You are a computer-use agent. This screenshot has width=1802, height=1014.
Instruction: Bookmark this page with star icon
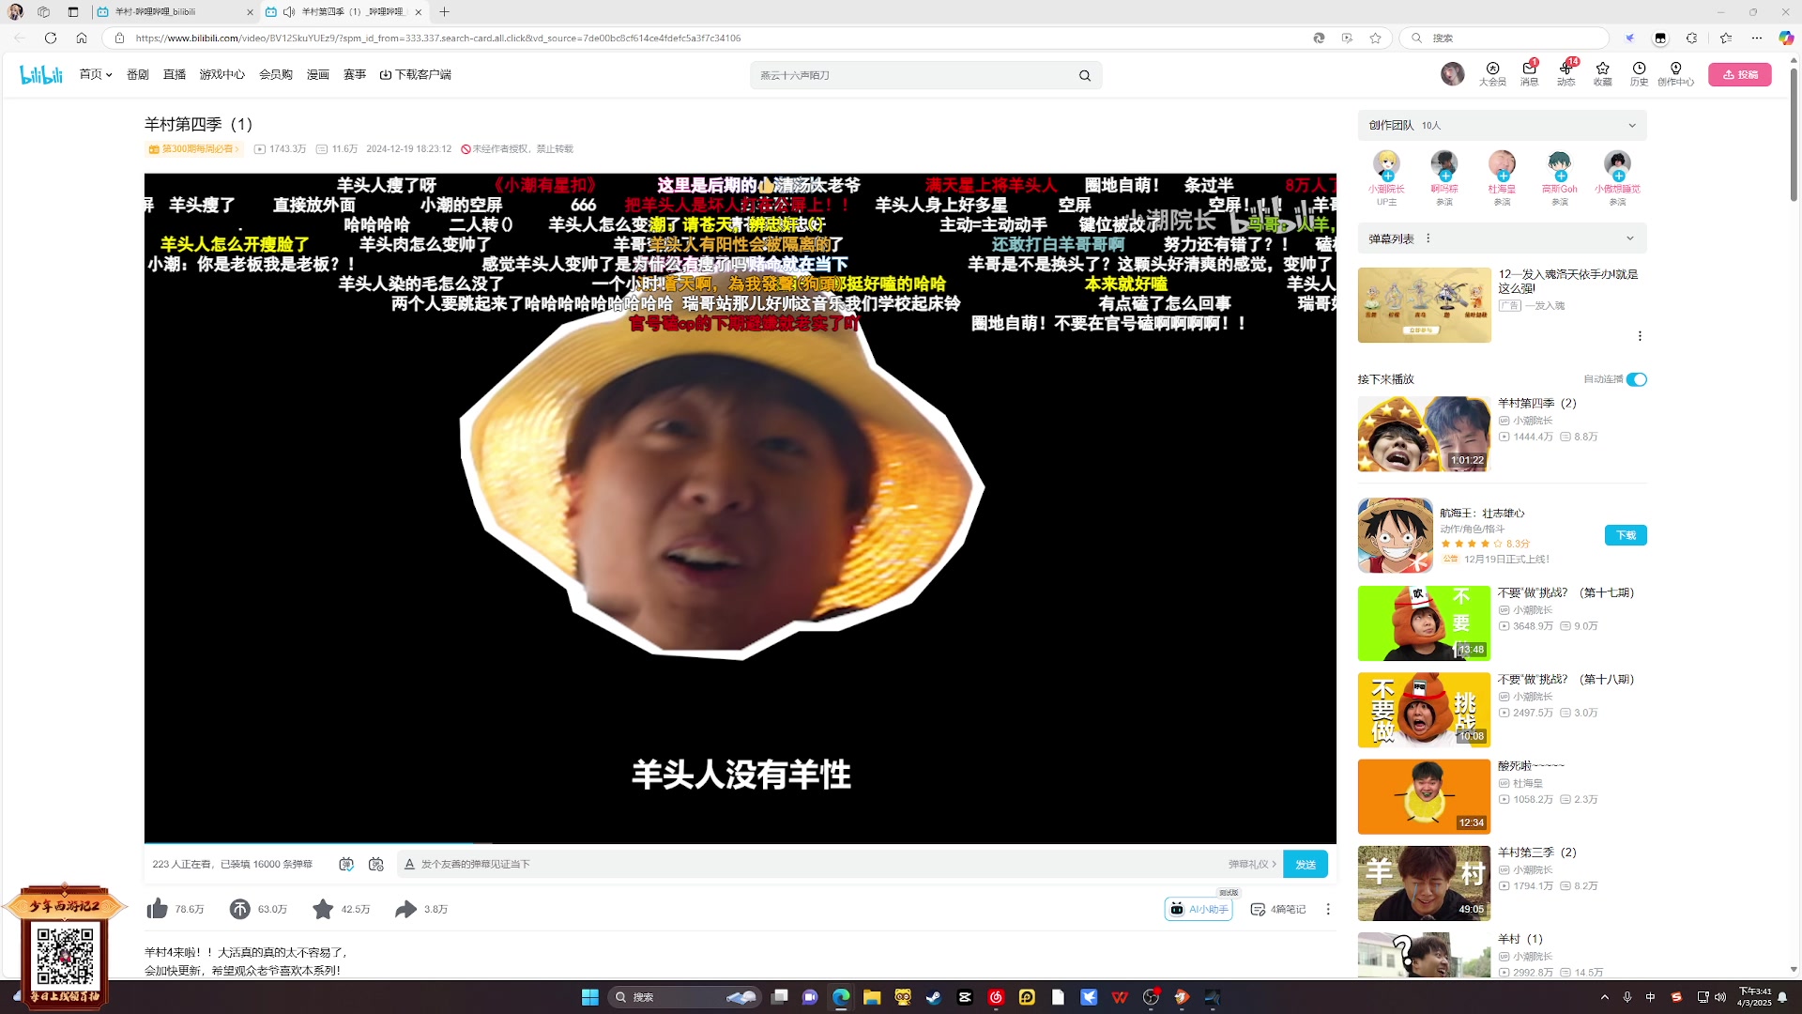[x=1375, y=38]
